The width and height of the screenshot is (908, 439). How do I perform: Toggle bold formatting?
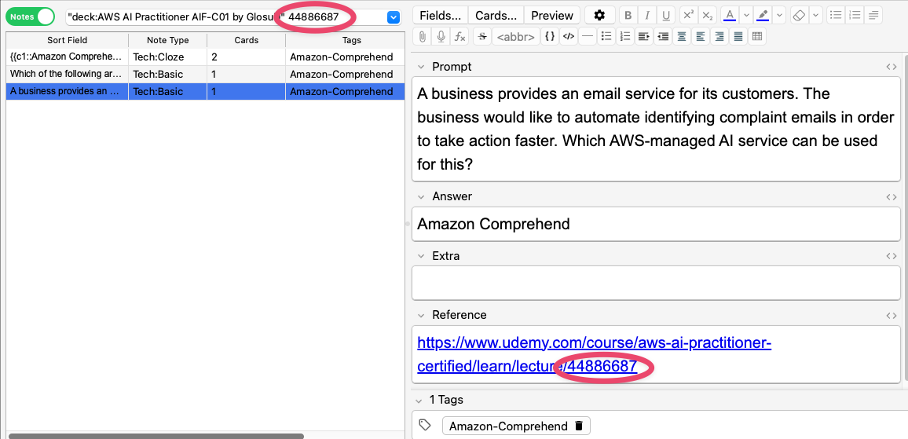click(628, 15)
